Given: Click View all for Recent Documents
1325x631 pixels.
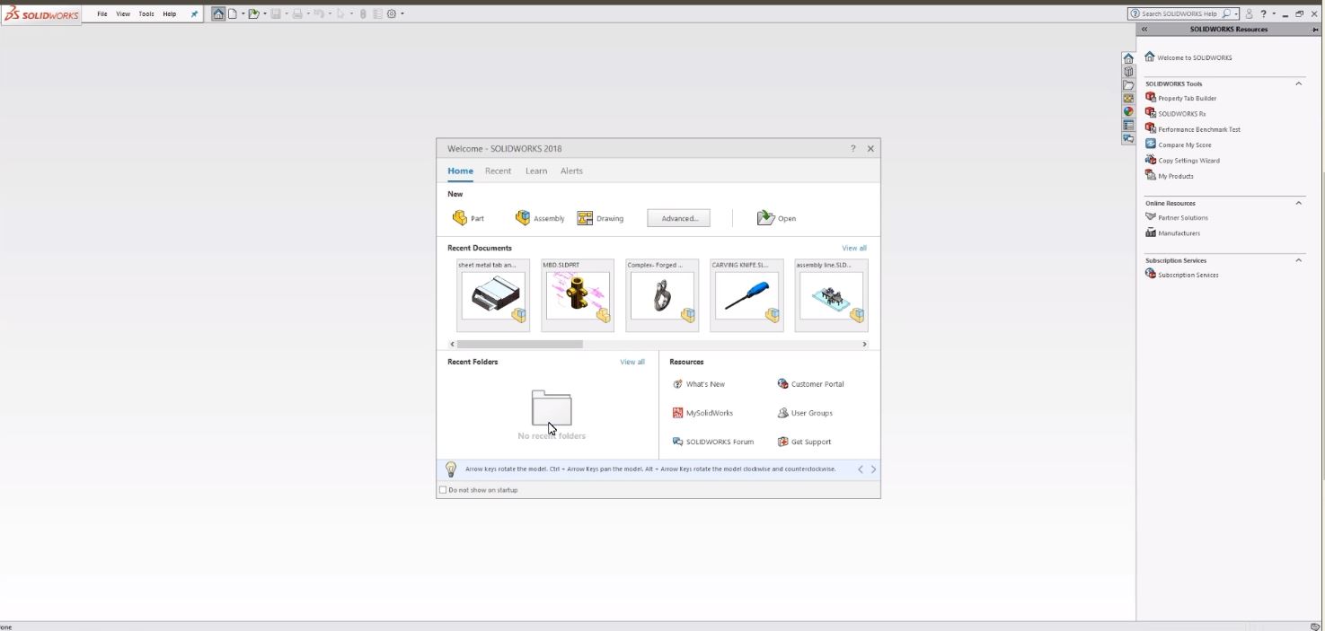Looking at the screenshot, I should [x=854, y=248].
